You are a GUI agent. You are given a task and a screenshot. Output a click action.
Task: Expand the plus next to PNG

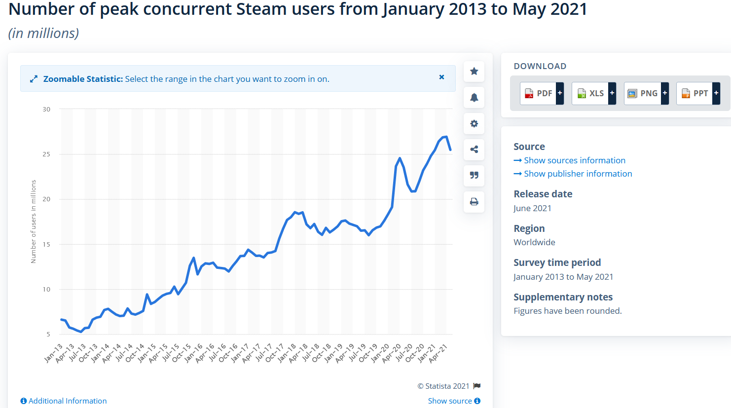(x=665, y=93)
